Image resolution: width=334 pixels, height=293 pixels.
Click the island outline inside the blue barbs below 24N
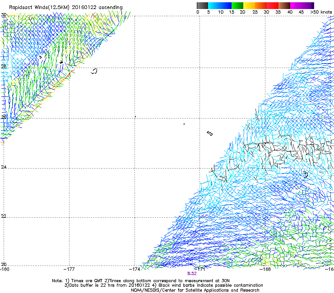306,174
